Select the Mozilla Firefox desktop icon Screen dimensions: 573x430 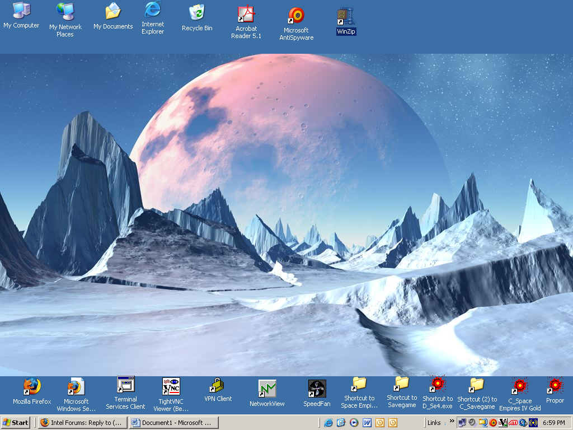[x=32, y=386]
